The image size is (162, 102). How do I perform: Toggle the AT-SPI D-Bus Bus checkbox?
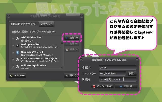pos(13,39)
